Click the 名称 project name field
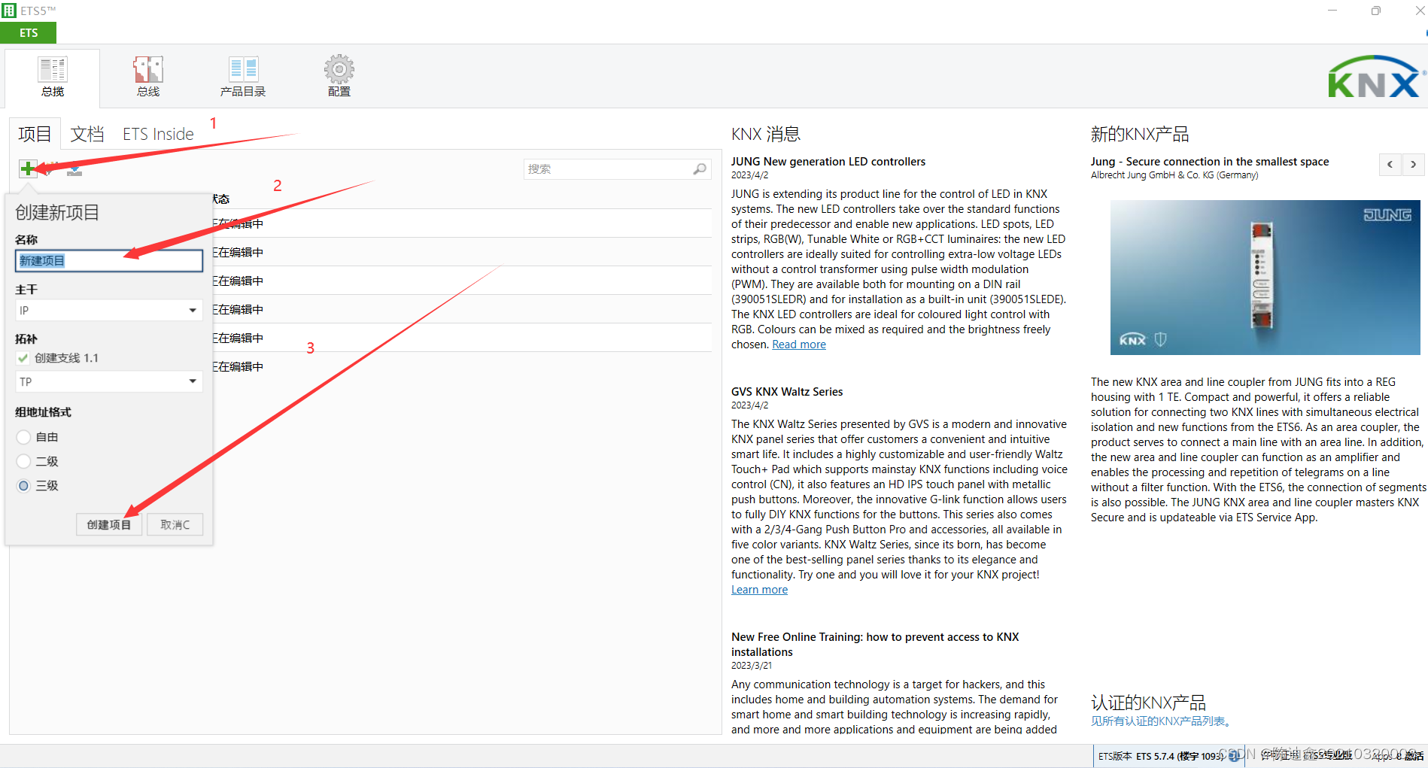1428x768 pixels. tap(109, 260)
